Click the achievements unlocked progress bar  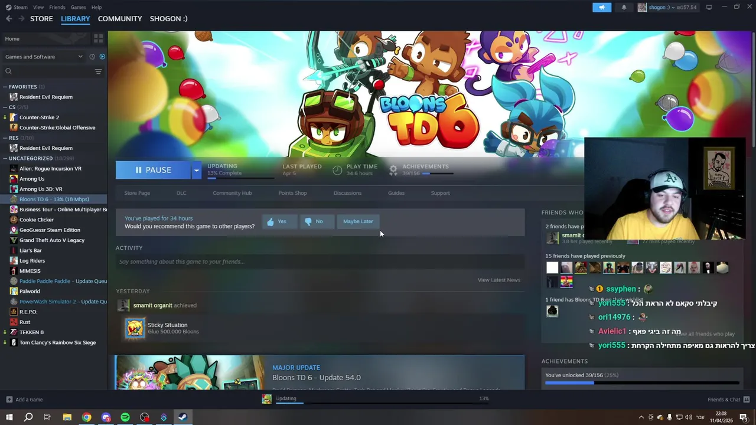(x=642, y=383)
